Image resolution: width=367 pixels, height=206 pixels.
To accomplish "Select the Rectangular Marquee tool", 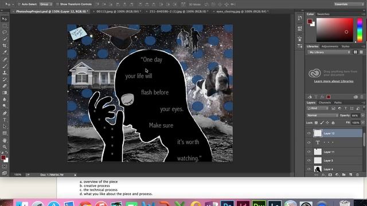I will pyautogui.click(x=5, y=25).
